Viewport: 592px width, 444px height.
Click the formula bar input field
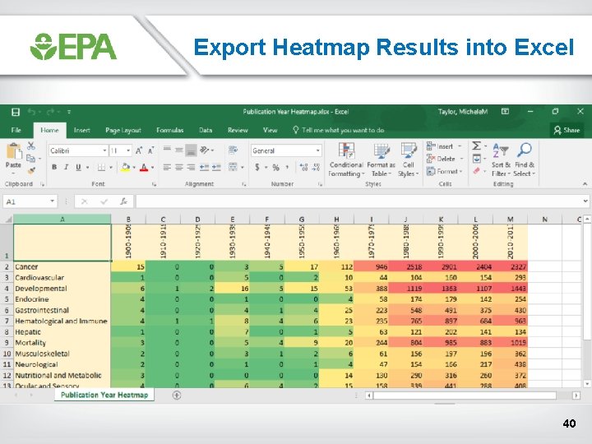(358, 201)
